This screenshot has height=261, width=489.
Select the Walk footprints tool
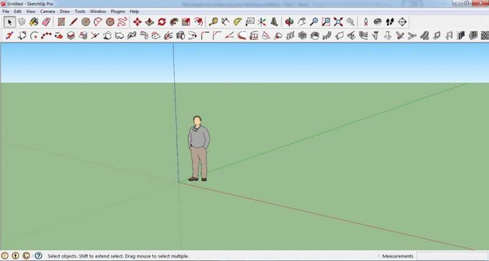pos(390,22)
